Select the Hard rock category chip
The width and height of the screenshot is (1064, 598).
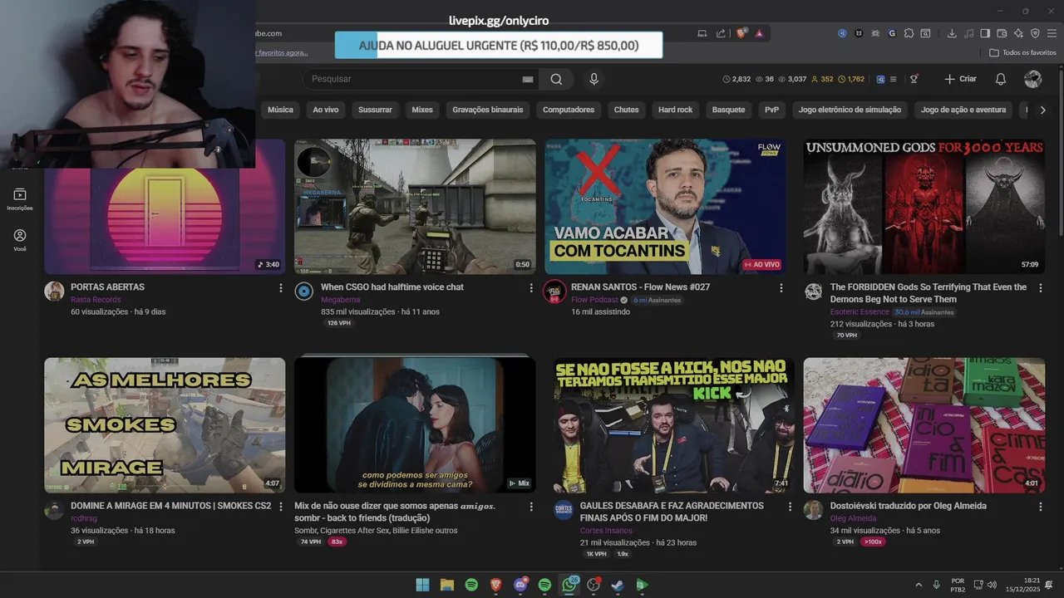[675, 110]
